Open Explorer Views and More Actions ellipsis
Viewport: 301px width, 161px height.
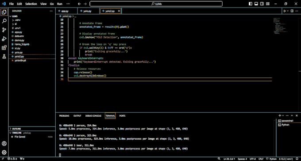click(x=51, y=11)
